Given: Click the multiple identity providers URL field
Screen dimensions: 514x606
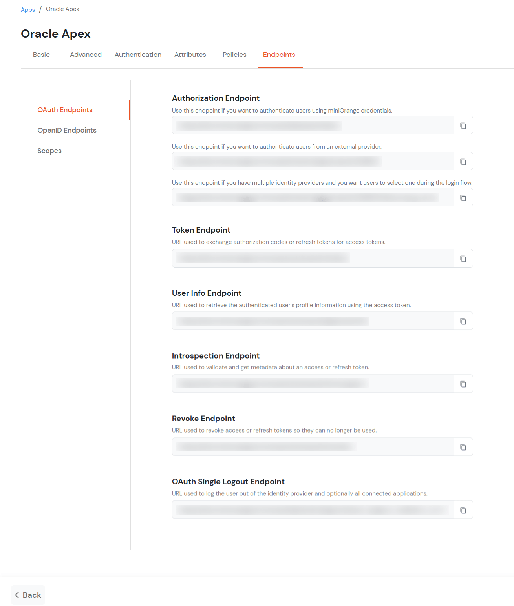Looking at the screenshot, I should click(313, 198).
